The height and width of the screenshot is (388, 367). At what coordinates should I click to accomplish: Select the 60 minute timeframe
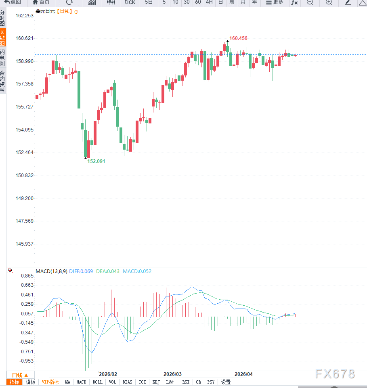click(198, 2)
